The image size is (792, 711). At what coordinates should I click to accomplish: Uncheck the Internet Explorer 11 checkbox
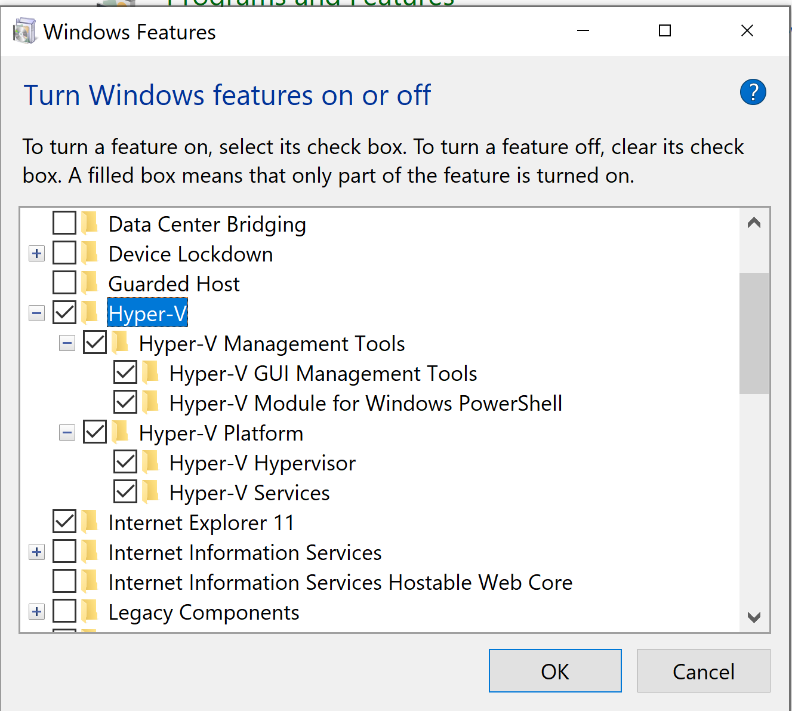(64, 522)
